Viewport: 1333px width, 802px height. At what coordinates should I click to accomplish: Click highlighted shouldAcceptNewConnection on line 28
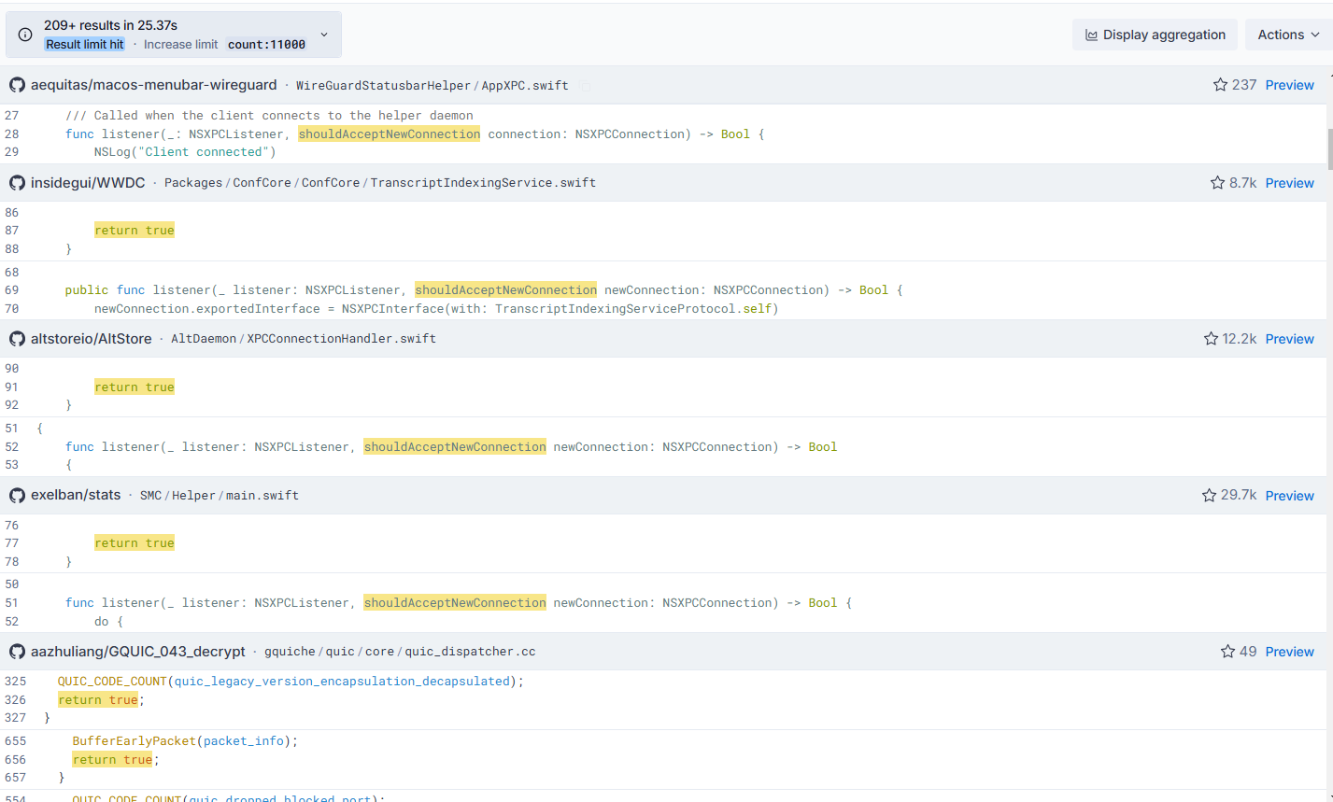390,134
